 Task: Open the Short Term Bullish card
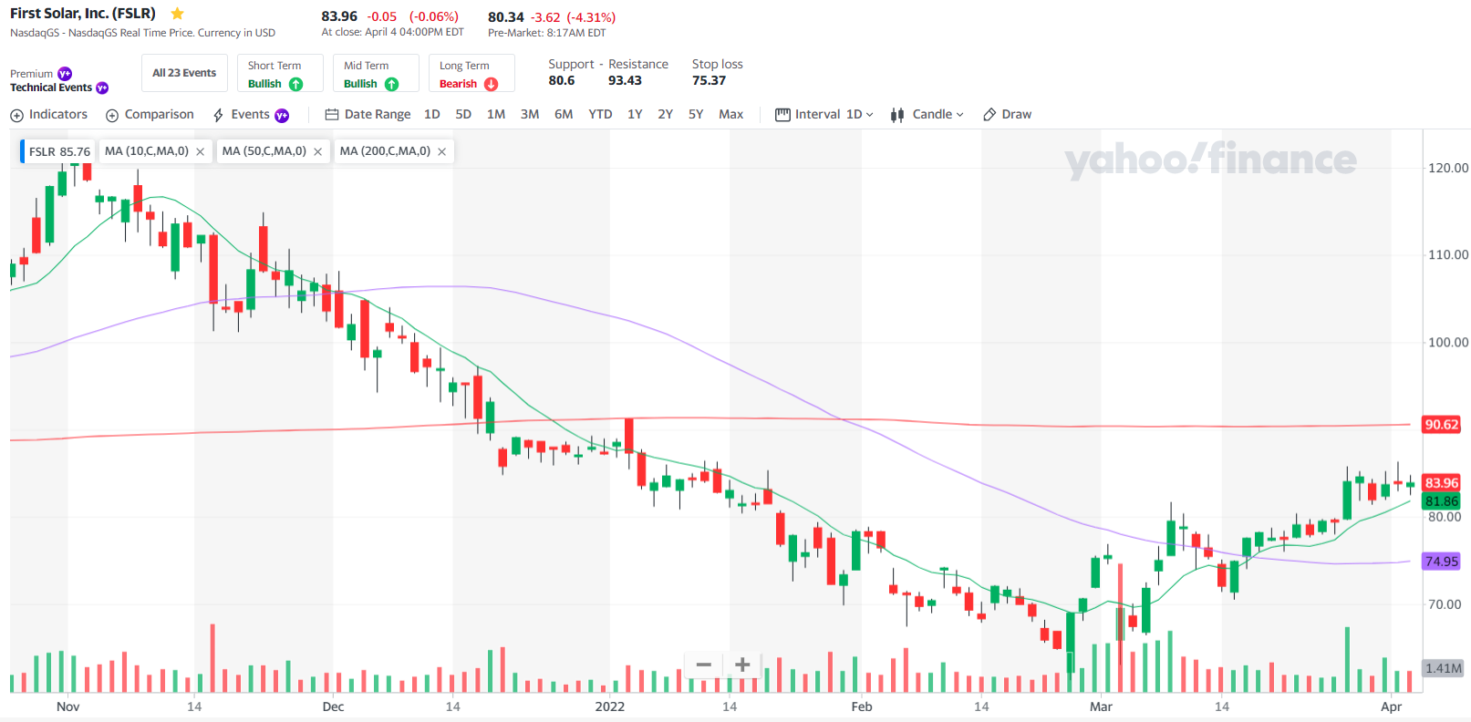[x=280, y=73]
